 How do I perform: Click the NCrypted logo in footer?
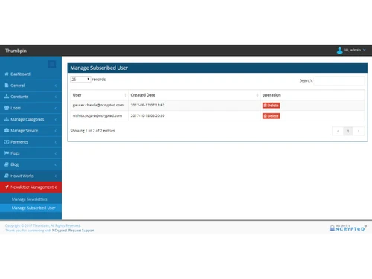tap(347, 228)
